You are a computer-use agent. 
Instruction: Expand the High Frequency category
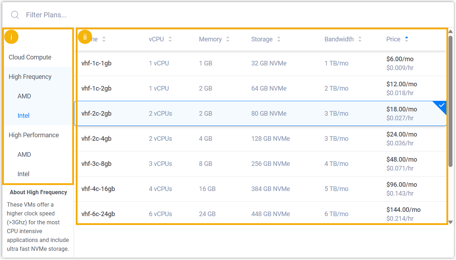tap(30, 77)
